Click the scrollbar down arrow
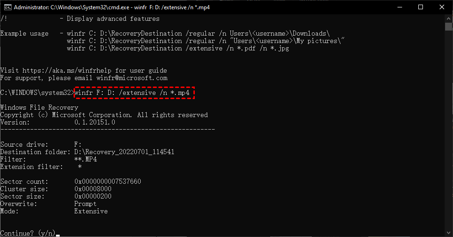453x237 pixels. [x=449, y=233]
